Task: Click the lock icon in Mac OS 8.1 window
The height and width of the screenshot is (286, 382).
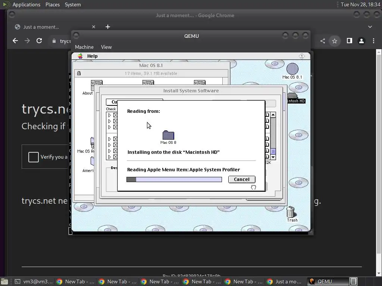Action: (79, 73)
